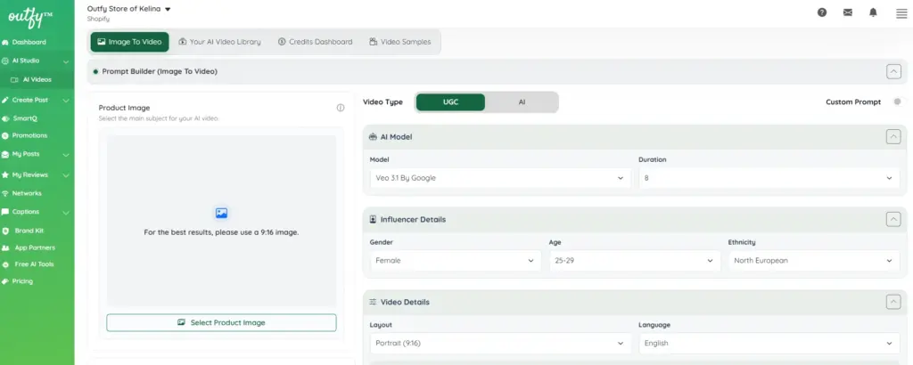Click the App Partners people icon

(5, 247)
